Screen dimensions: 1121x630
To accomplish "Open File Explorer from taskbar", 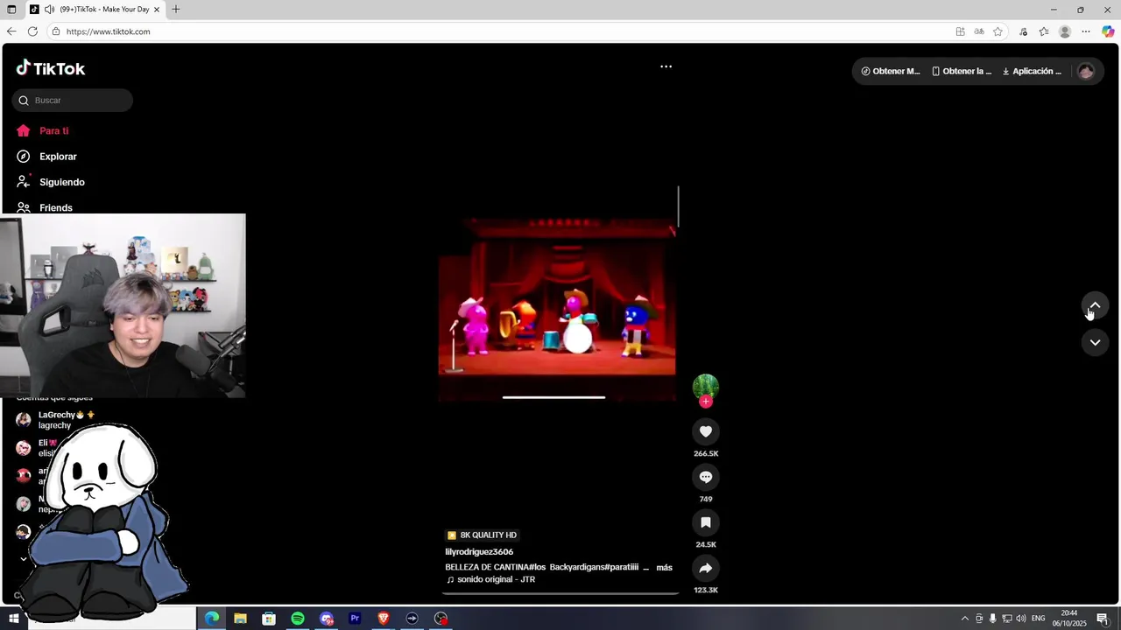I will pyautogui.click(x=240, y=619).
